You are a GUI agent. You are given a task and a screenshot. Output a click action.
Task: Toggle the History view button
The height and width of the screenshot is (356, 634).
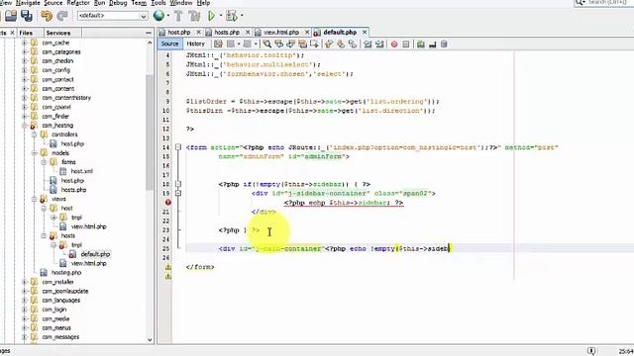pyautogui.click(x=196, y=44)
